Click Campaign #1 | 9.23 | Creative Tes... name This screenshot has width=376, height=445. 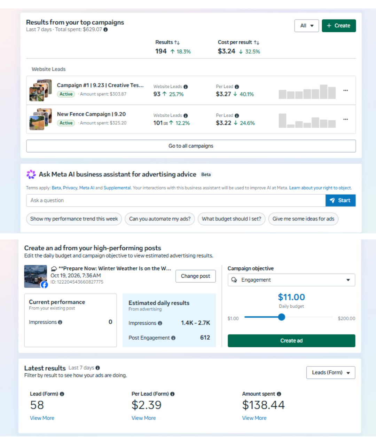click(x=100, y=86)
